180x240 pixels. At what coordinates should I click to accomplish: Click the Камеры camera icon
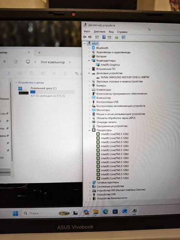94,85
